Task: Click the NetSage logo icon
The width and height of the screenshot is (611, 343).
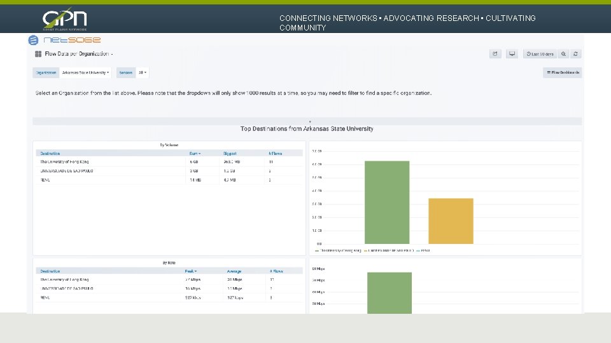Action: tap(34, 40)
